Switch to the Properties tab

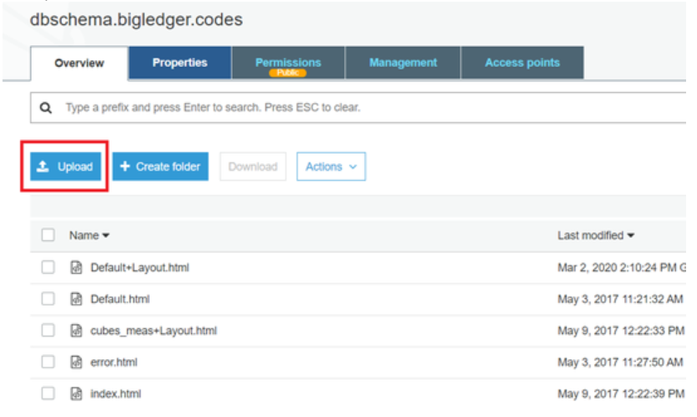click(180, 63)
